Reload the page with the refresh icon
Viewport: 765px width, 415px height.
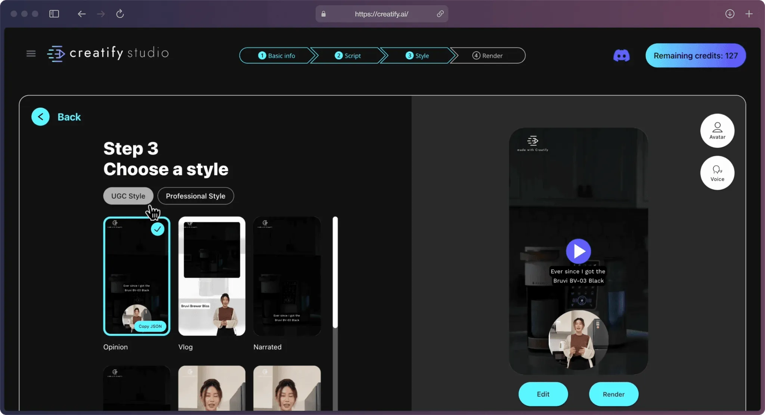click(120, 14)
